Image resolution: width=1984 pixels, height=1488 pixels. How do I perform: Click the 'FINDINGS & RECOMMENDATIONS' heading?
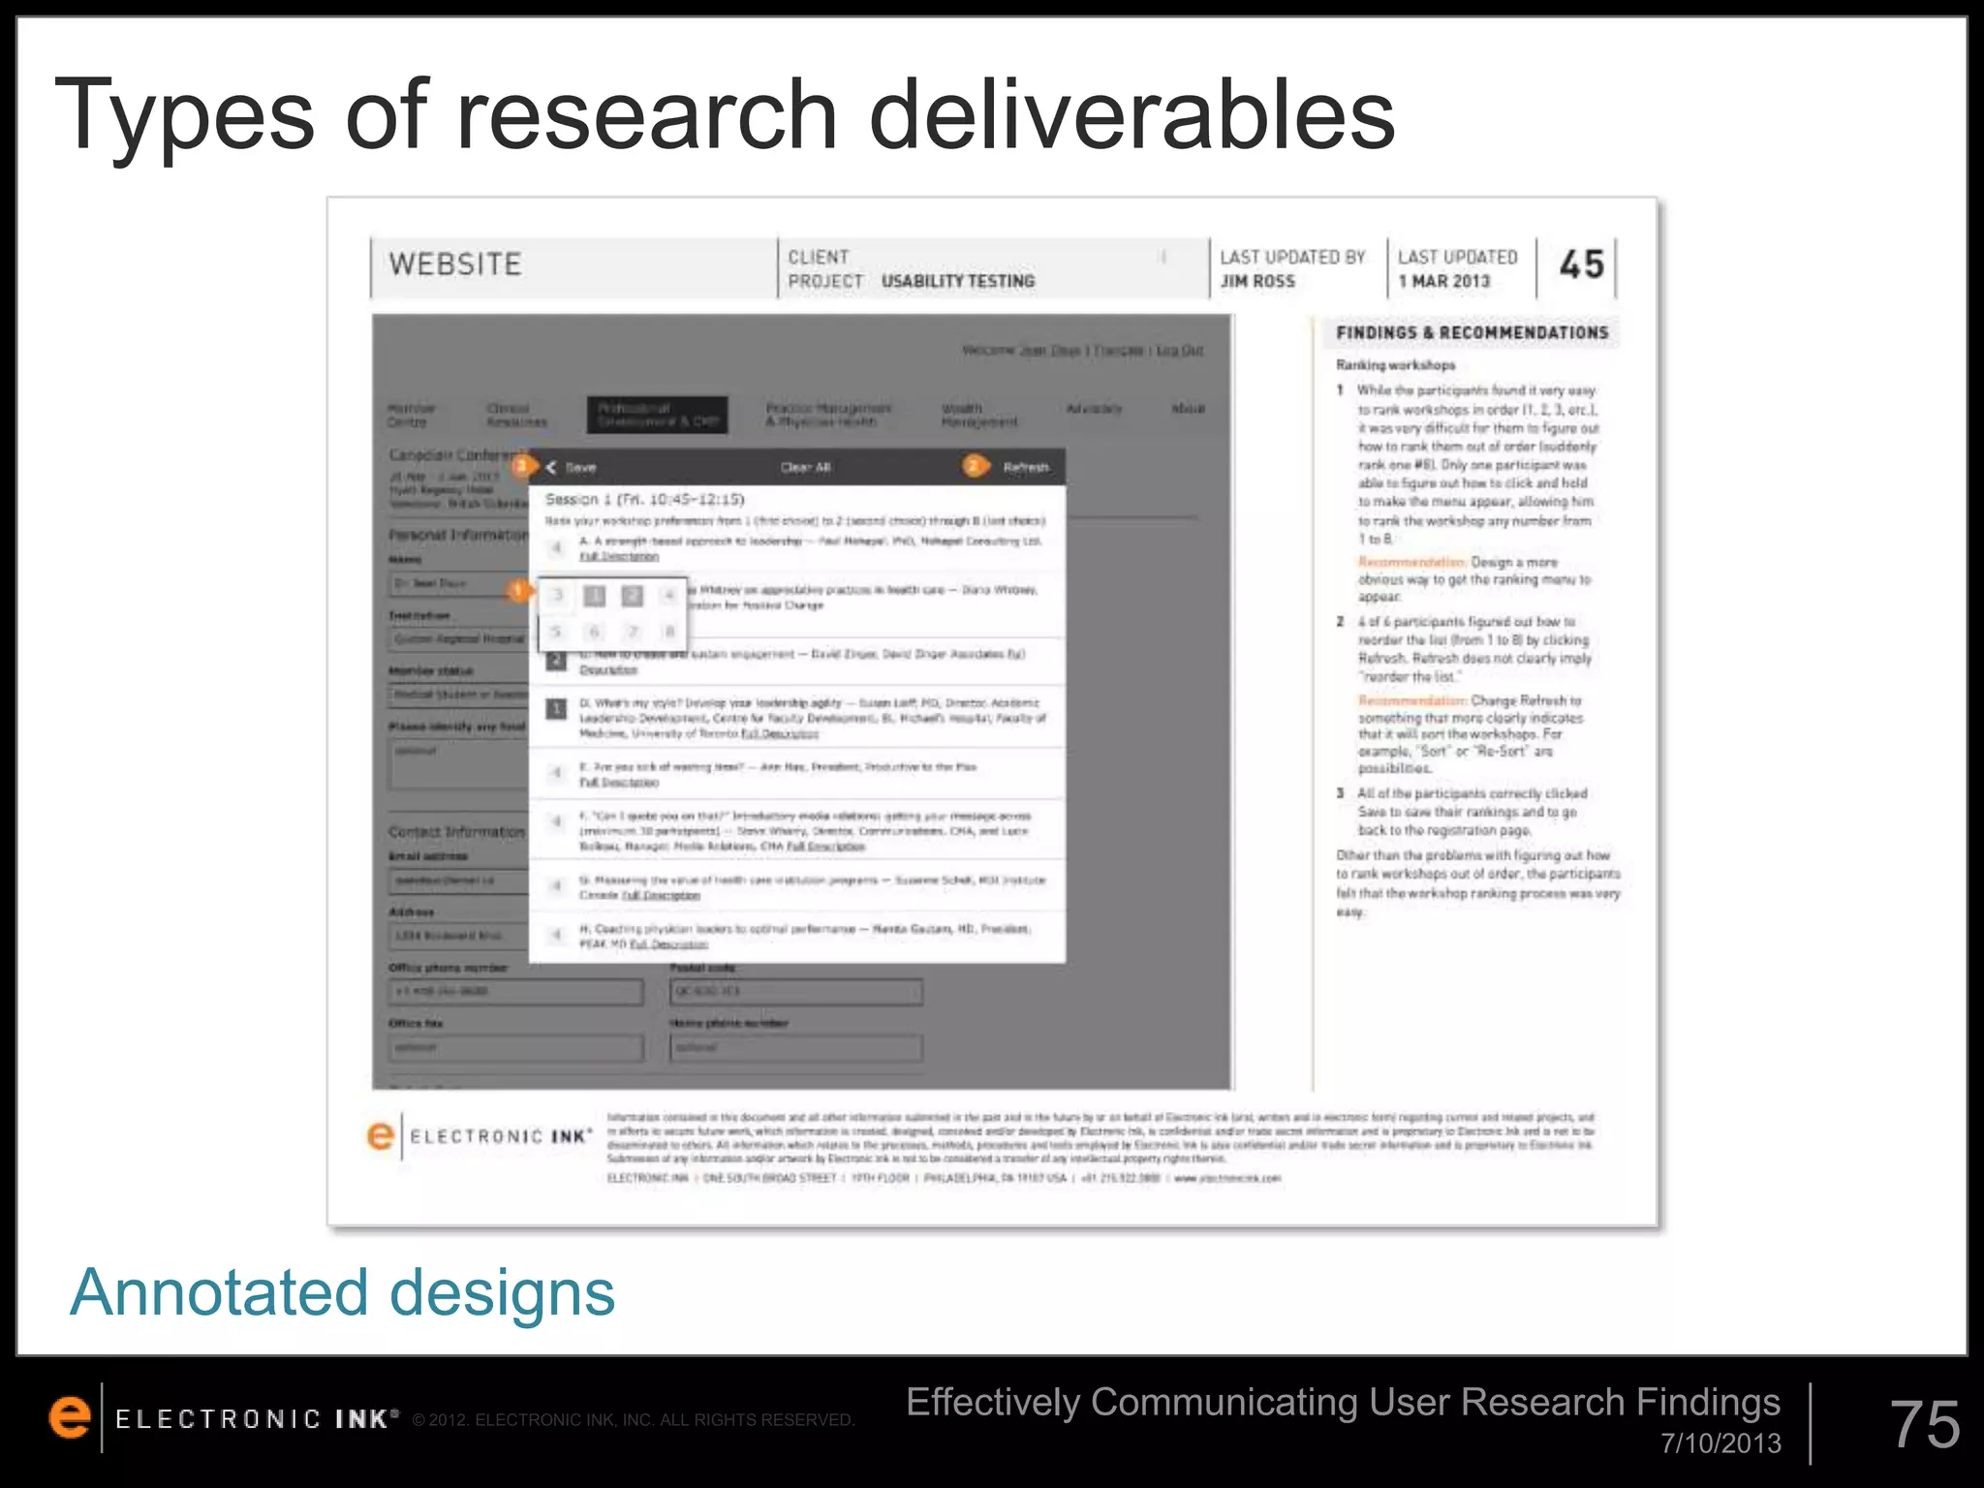coord(1472,333)
